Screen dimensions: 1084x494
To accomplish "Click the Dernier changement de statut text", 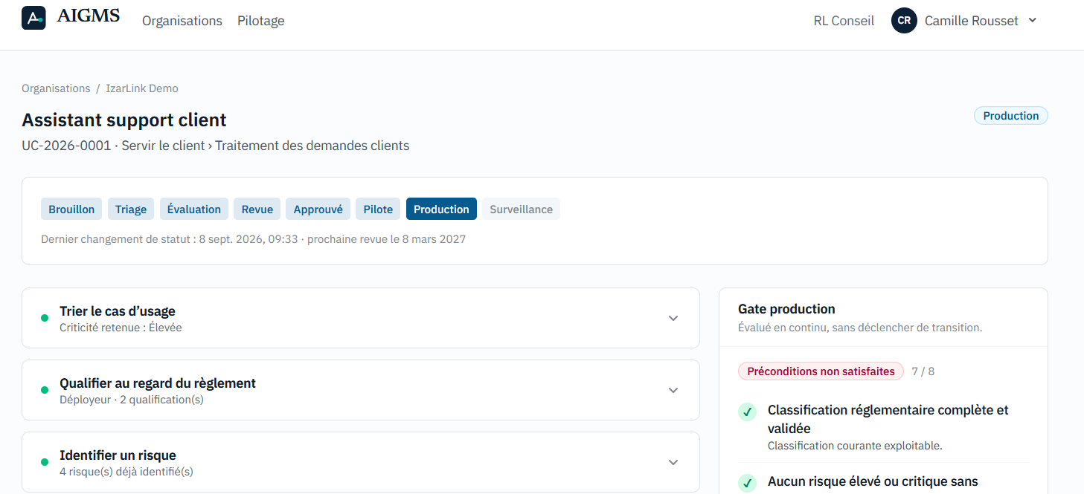I will pos(253,239).
